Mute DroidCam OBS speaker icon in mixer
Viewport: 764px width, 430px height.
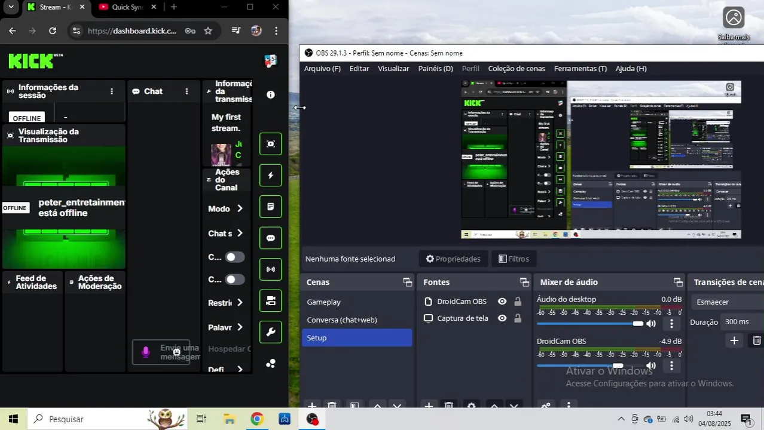click(x=651, y=365)
